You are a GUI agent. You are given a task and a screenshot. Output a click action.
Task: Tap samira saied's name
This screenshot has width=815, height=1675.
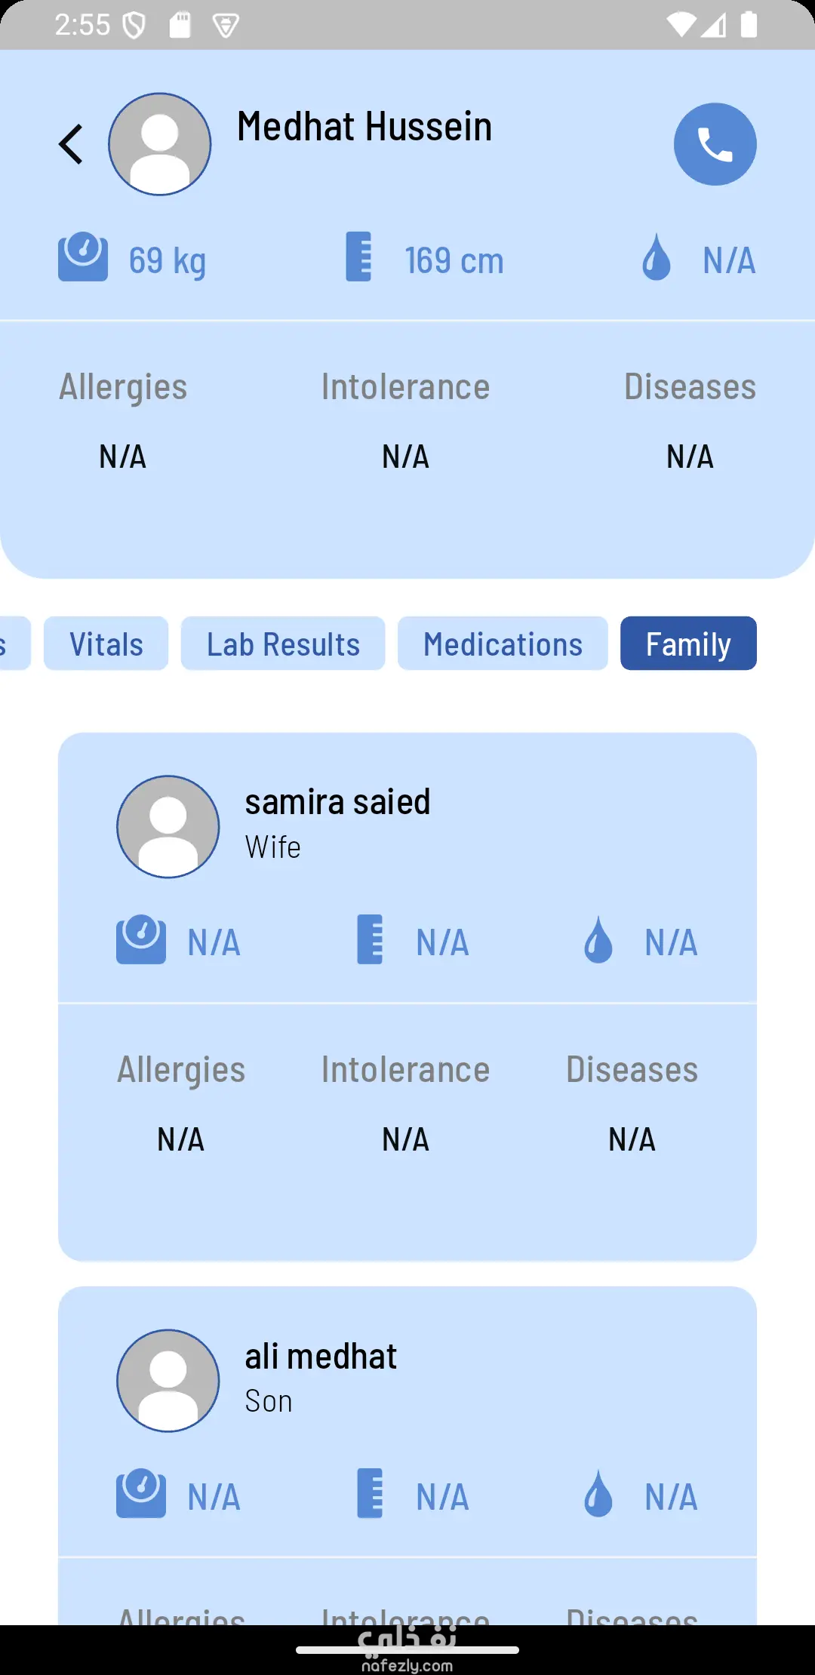point(337,801)
